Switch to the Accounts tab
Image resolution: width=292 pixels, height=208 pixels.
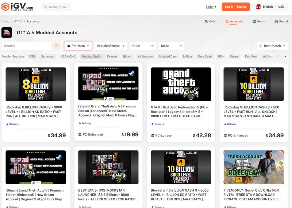pos(234,21)
